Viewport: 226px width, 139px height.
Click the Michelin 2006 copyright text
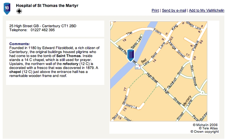coord(205,125)
